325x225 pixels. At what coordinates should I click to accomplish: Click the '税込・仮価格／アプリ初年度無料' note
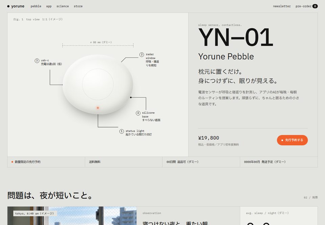pos(218,145)
